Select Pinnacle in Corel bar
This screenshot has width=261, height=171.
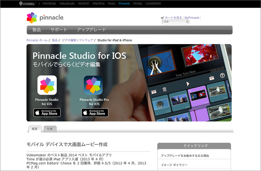(124, 4)
